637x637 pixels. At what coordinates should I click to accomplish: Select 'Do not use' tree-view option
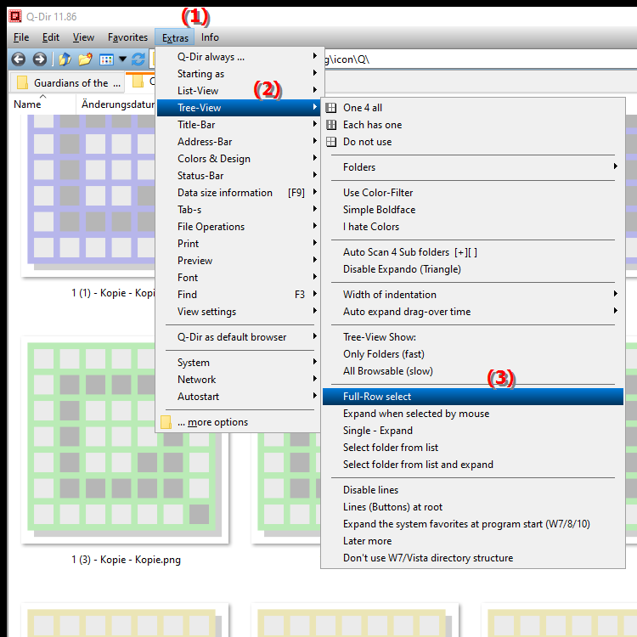pos(367,142)
